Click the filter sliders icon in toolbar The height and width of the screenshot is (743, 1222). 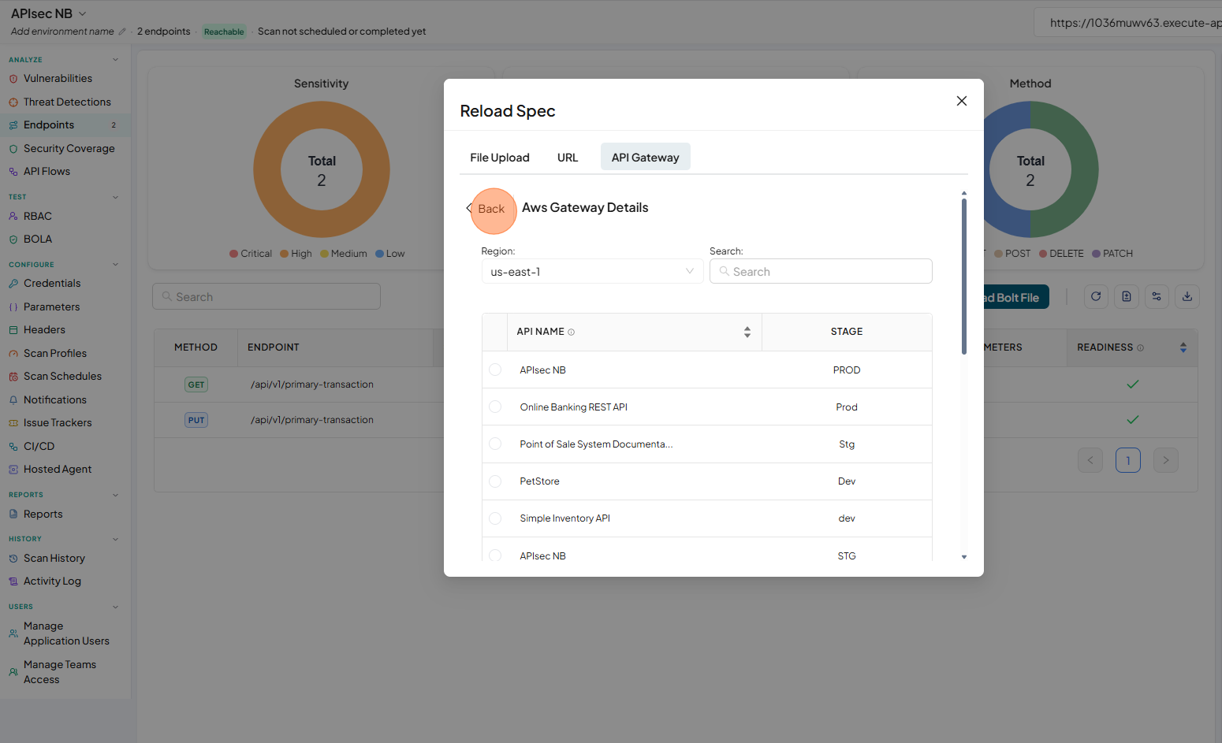(x=1157, y=296)
